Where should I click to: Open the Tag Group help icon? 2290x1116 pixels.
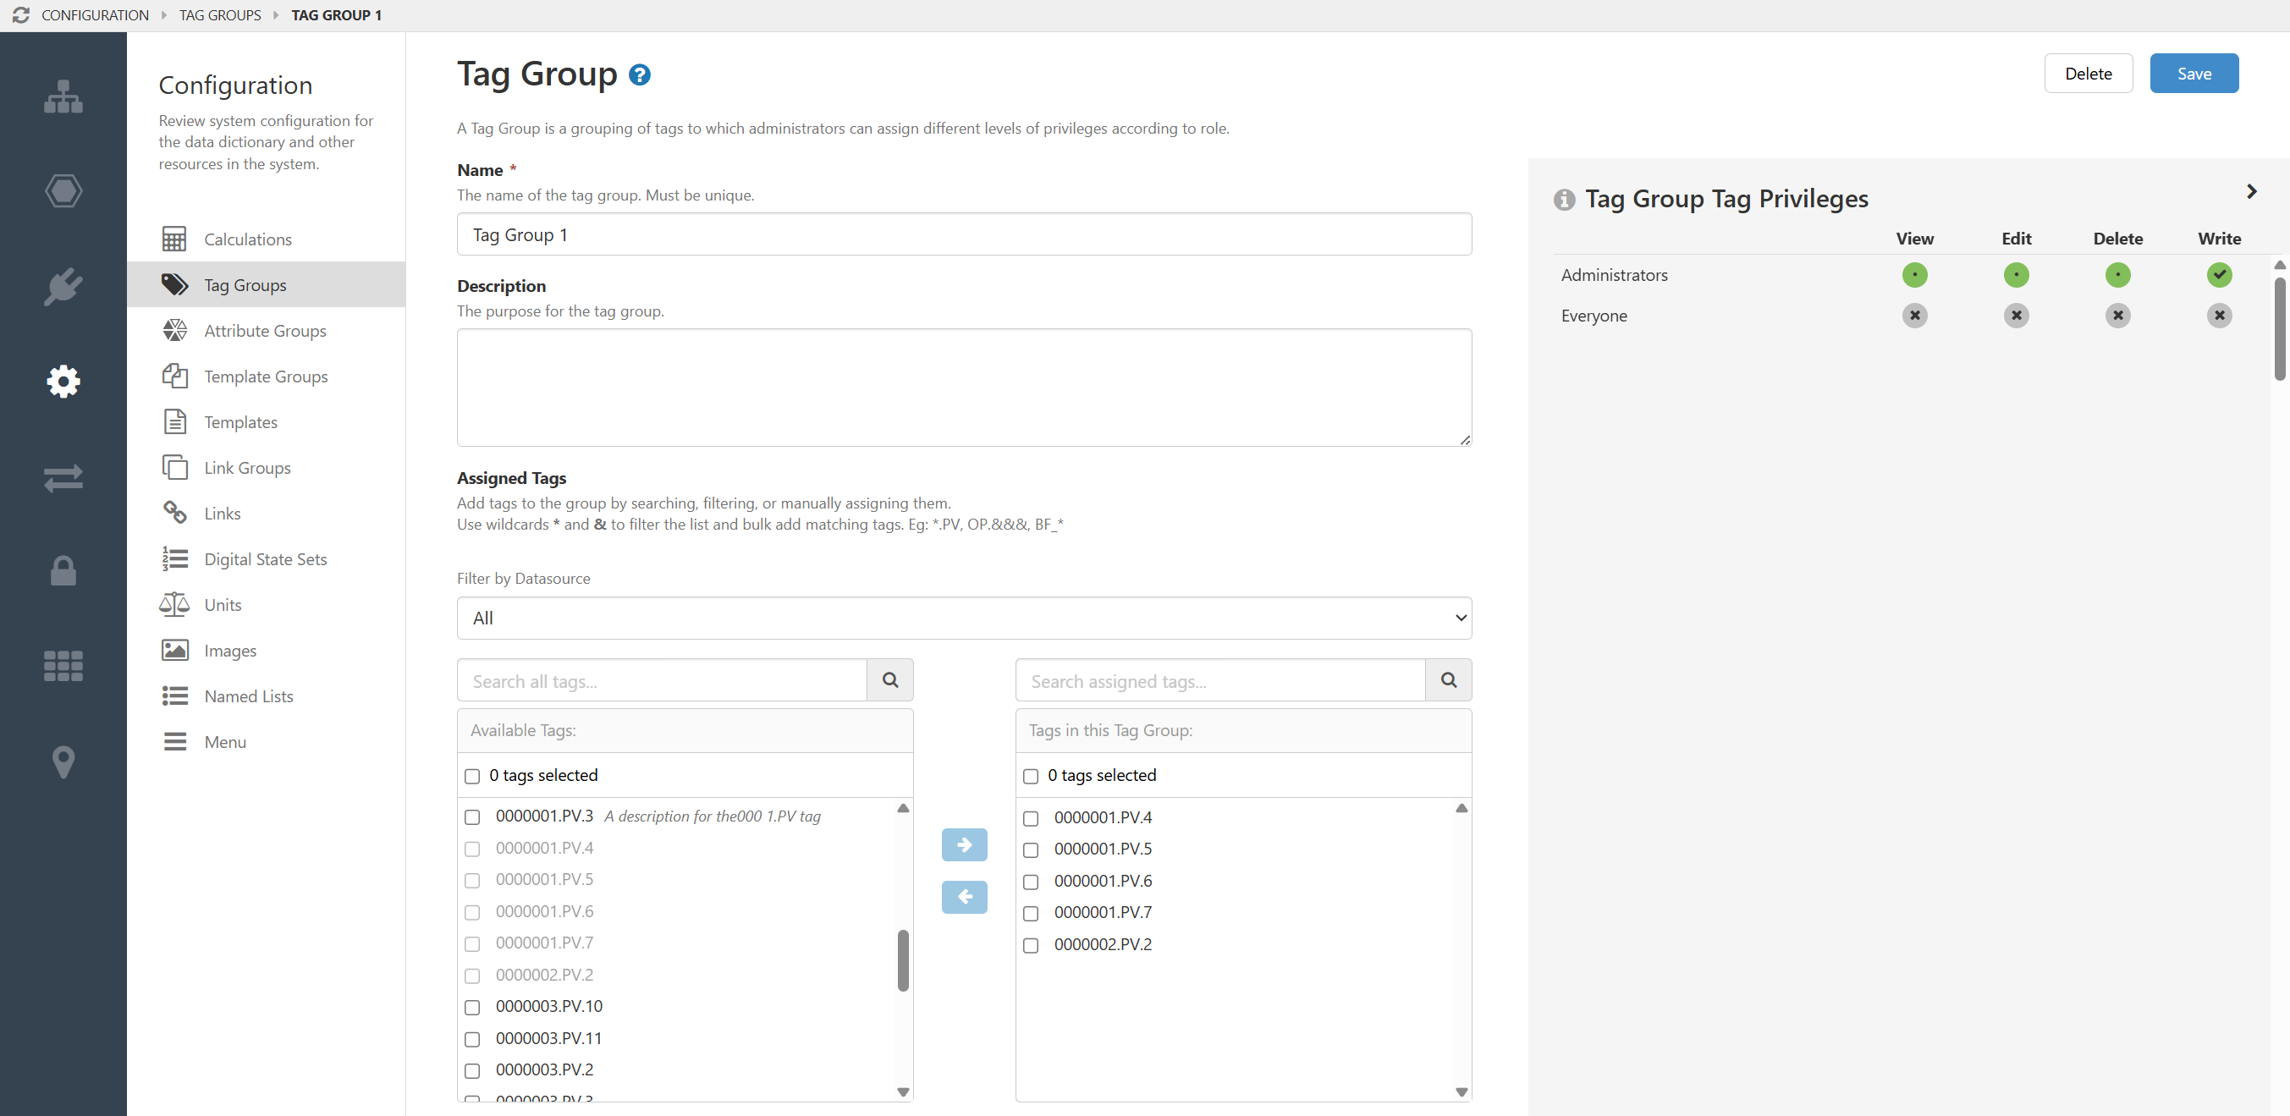point(639,74)
